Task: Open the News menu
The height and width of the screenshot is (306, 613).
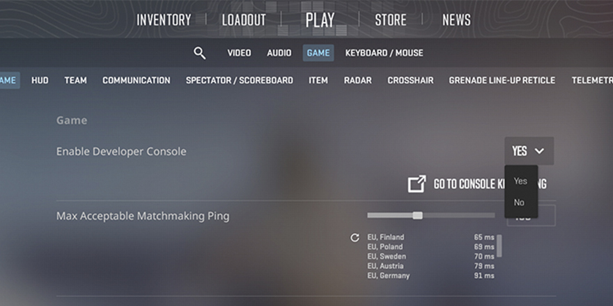Action: (x=457, y=20)
